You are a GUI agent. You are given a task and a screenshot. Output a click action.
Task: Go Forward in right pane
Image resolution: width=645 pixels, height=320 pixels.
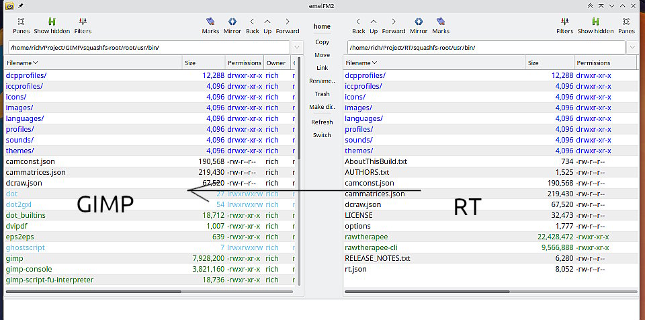tap(394, 26)
